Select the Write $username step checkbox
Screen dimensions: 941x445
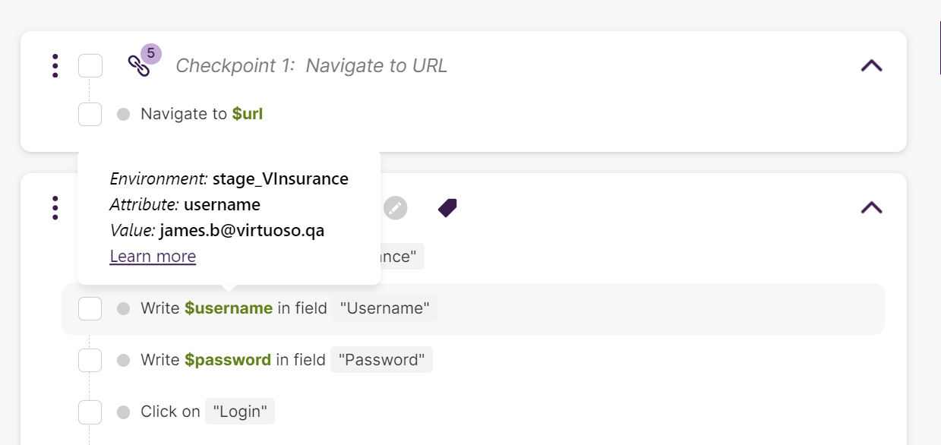click(90, 308)
